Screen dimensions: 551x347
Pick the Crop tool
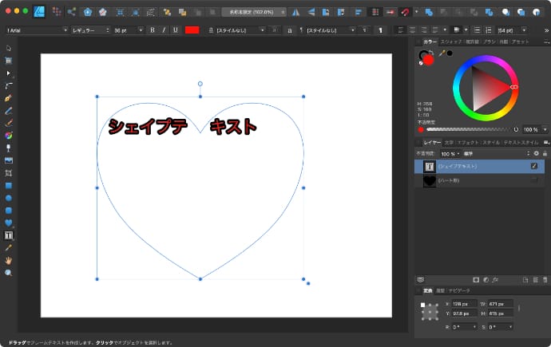(x=9, y=173)
